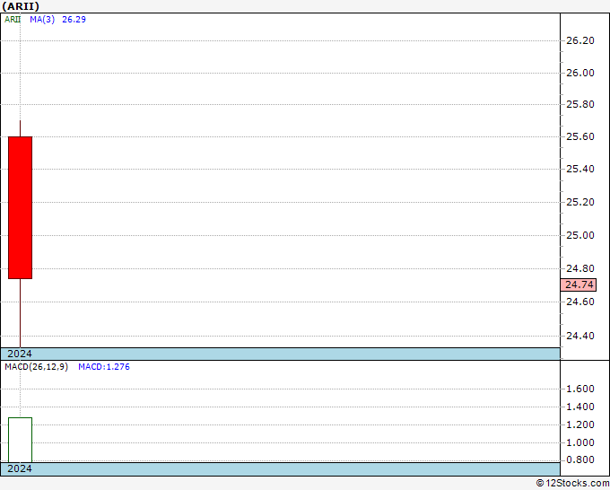This screenshot has width=610, height=490.
Task: Click the moving average value 26.29
Action: coord(74,20)
